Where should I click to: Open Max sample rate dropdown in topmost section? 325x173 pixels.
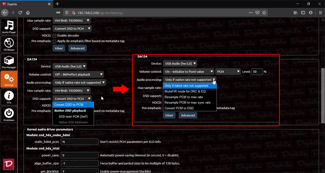(x=71, y=21)
